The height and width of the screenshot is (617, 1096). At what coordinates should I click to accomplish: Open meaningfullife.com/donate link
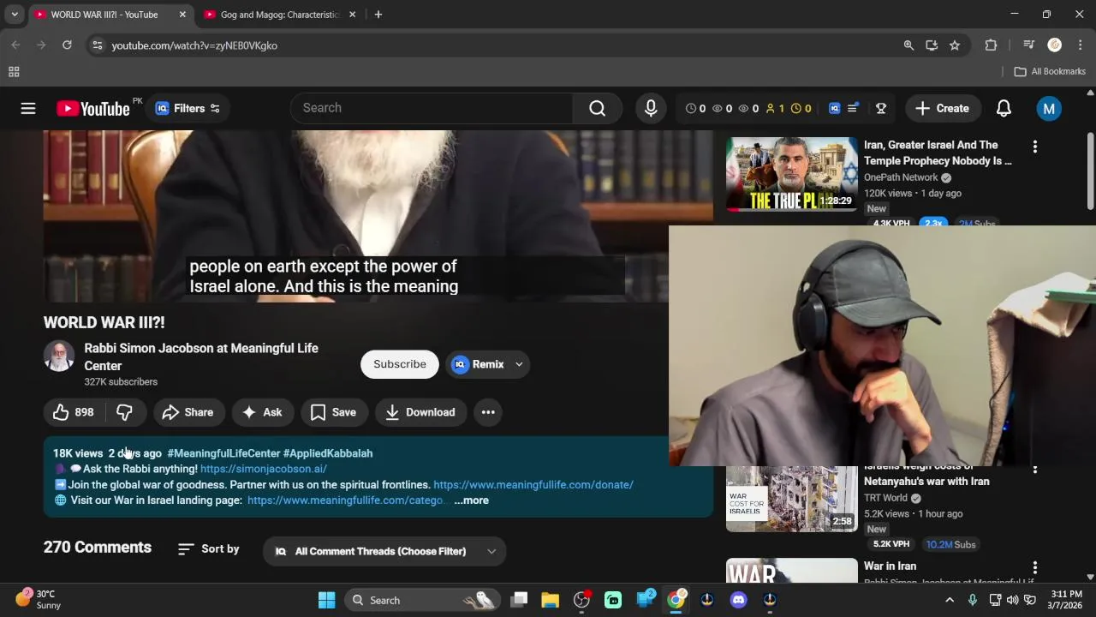tap(533, 485)
